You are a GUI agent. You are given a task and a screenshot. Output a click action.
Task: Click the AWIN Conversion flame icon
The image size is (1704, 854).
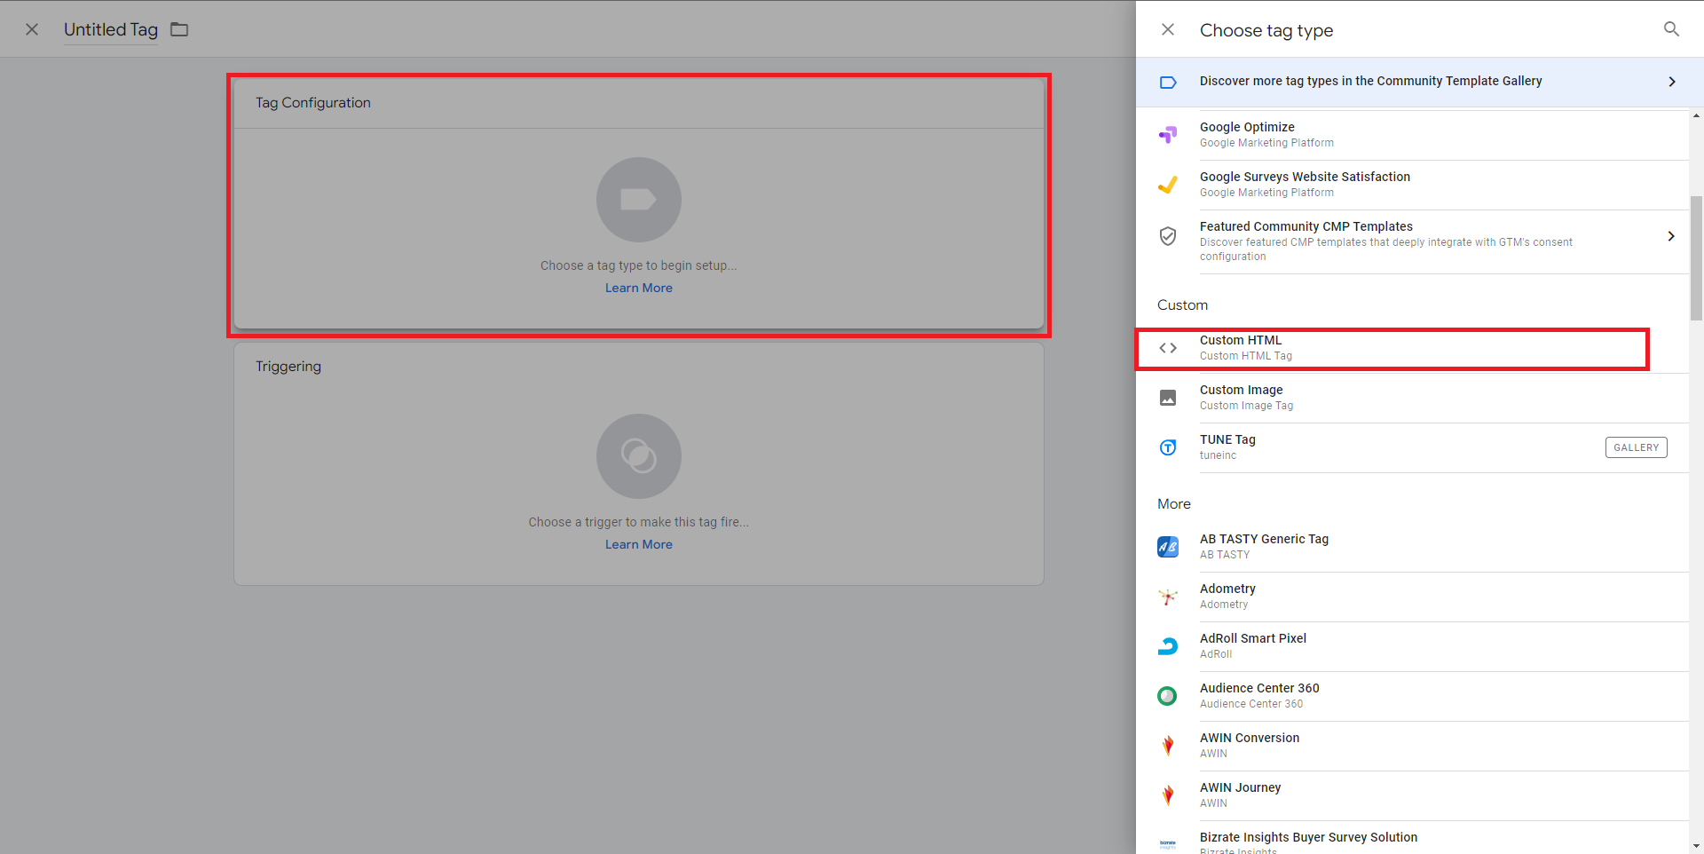(x=1168, y=746)
